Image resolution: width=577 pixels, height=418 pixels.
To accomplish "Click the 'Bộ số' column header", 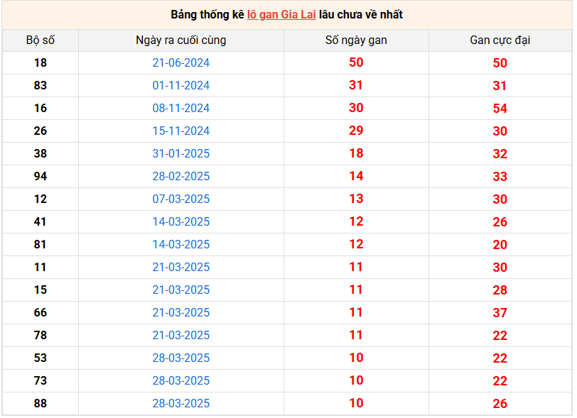I will click(41, 40).
